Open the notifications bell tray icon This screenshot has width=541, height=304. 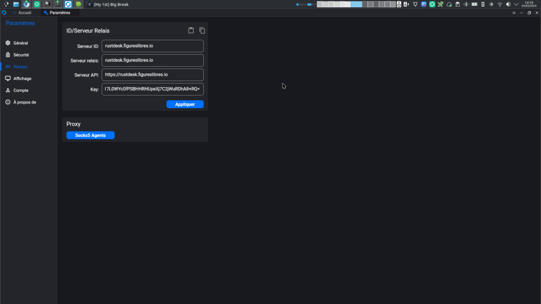tap(415, 4)
